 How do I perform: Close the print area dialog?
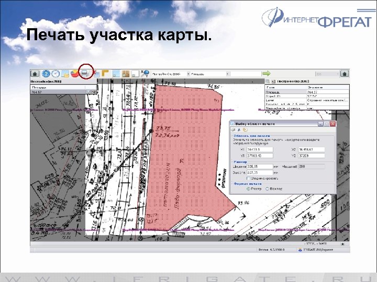(x=333, y=124)
